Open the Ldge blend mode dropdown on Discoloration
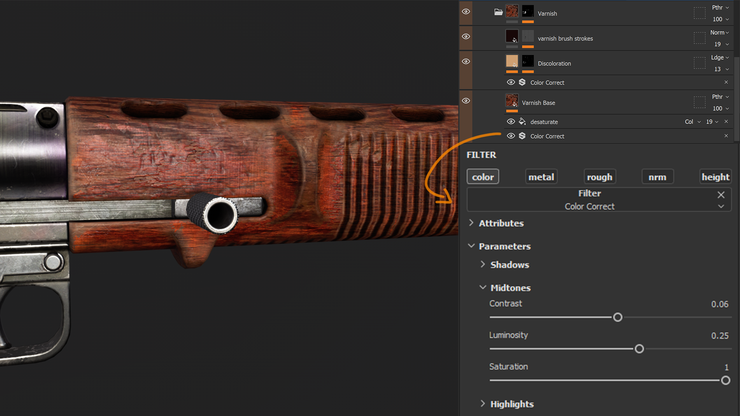The height and width of the screenshot is (416, 740). [720, 57]
